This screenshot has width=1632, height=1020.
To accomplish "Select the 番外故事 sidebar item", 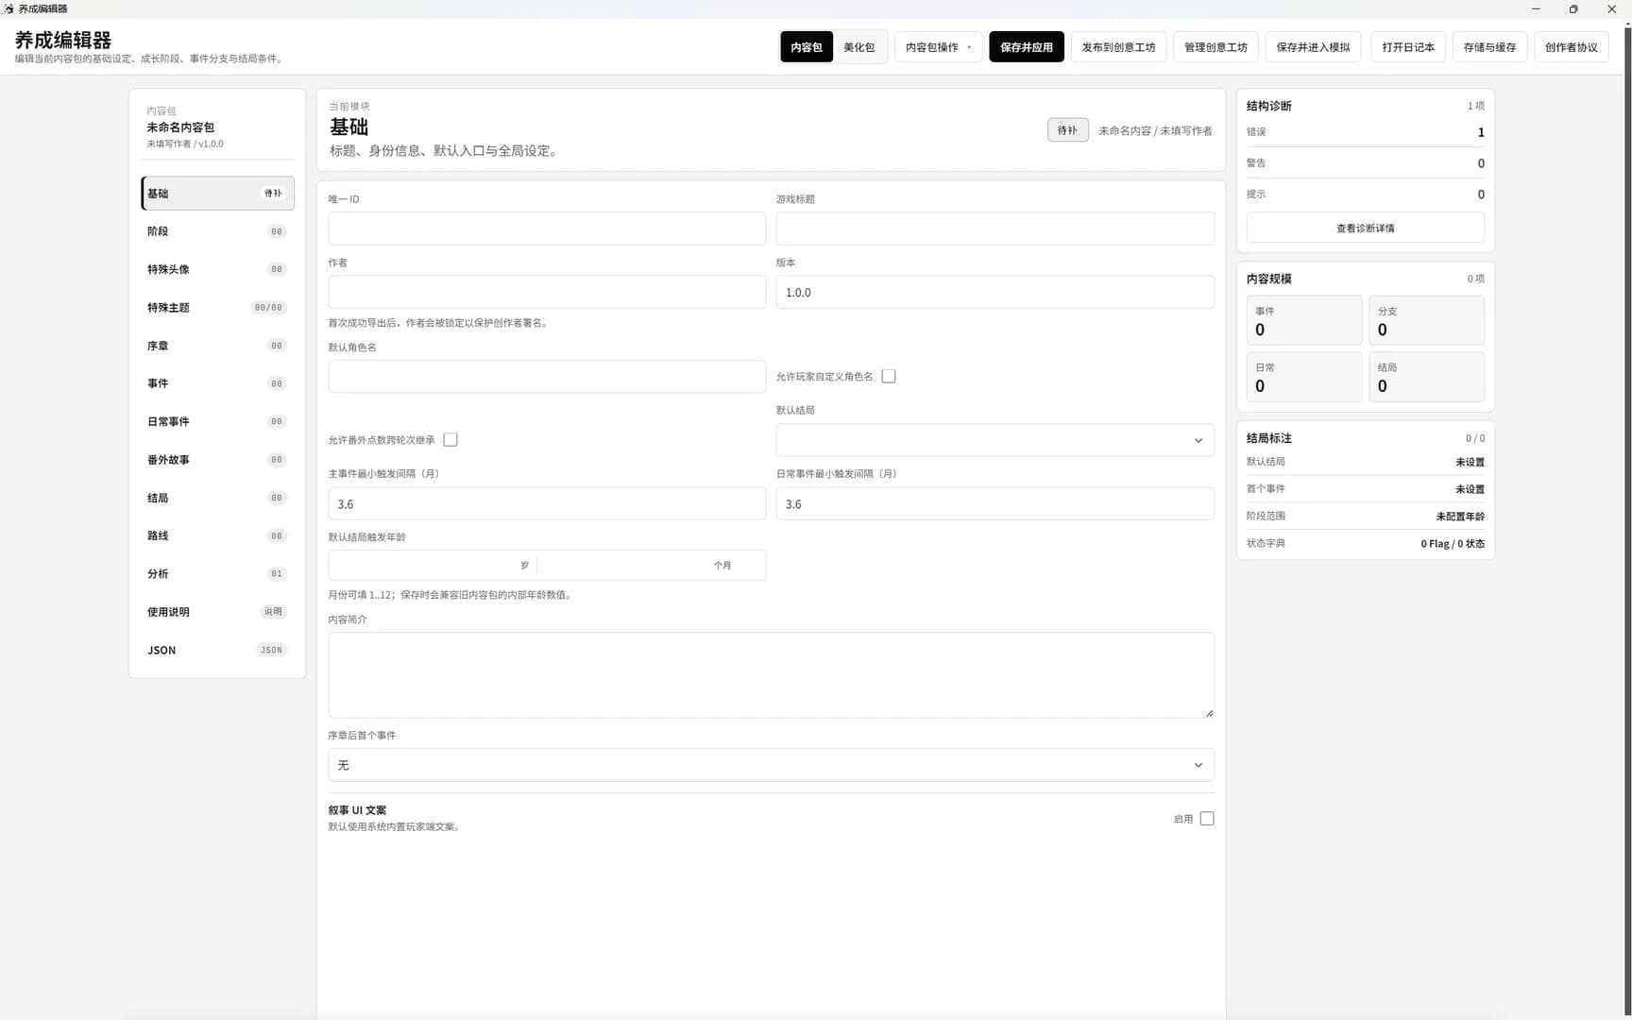I will [x=217, y=460].
